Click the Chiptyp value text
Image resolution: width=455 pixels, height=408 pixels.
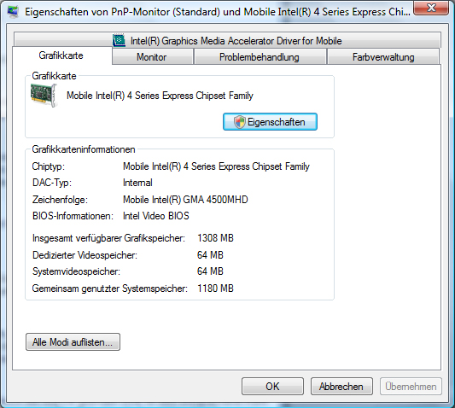click(x=216, y=166)
